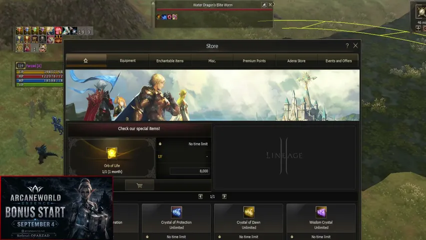Click the chef hat character buff icon

[42, 48]
